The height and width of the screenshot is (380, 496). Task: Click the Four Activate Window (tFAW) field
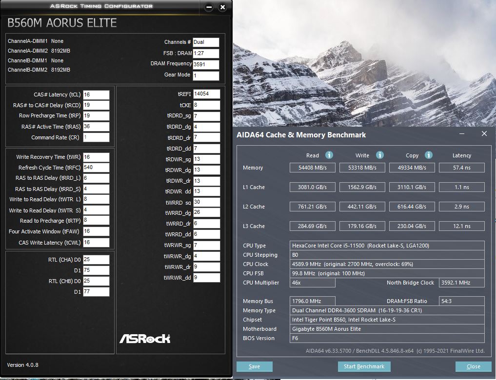point(96,231)
